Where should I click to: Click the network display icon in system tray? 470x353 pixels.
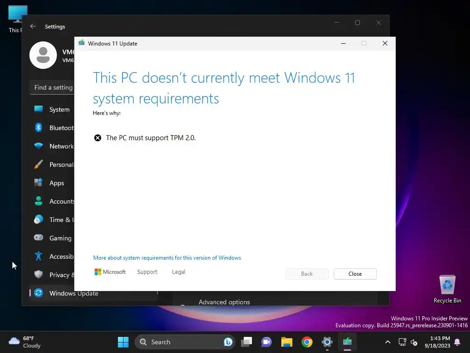tap(402, 342)
